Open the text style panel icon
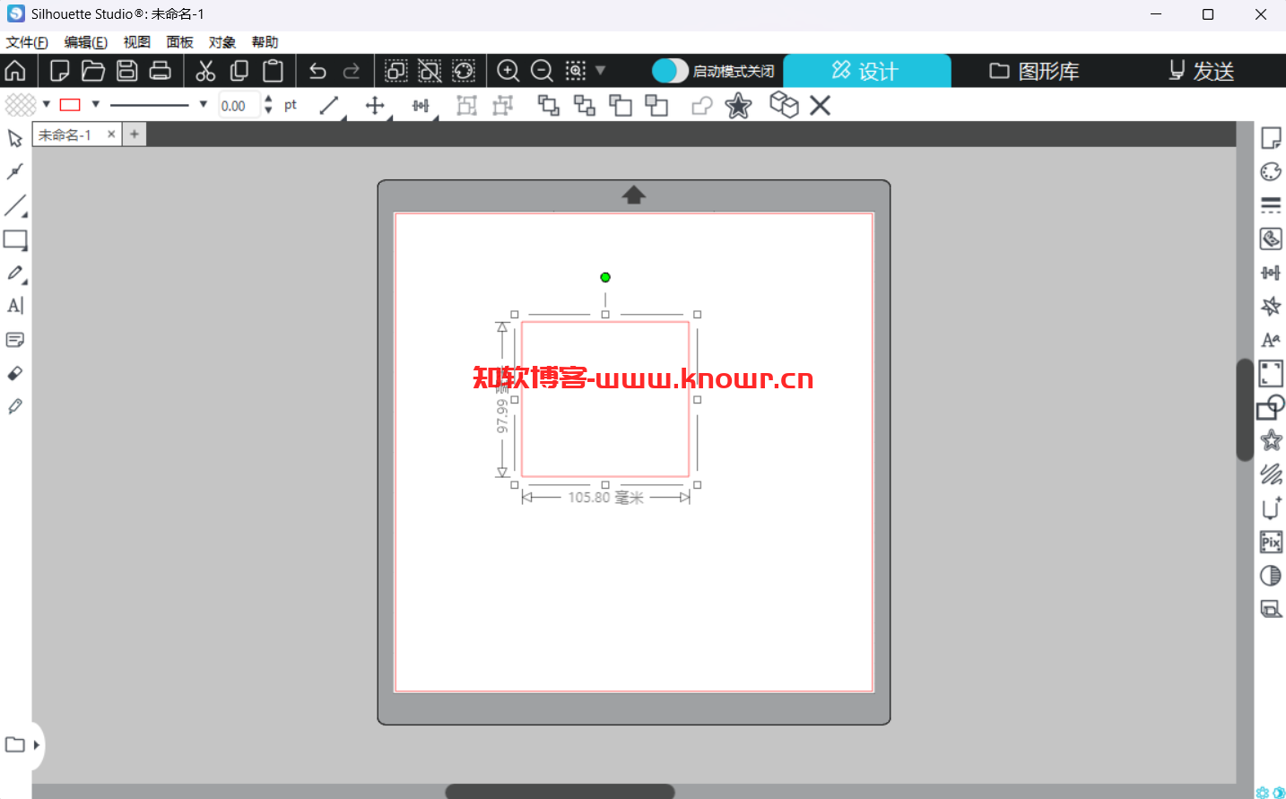This screenshot has width=1286, height=799. pyautogui.click(x=1271, y=340)
